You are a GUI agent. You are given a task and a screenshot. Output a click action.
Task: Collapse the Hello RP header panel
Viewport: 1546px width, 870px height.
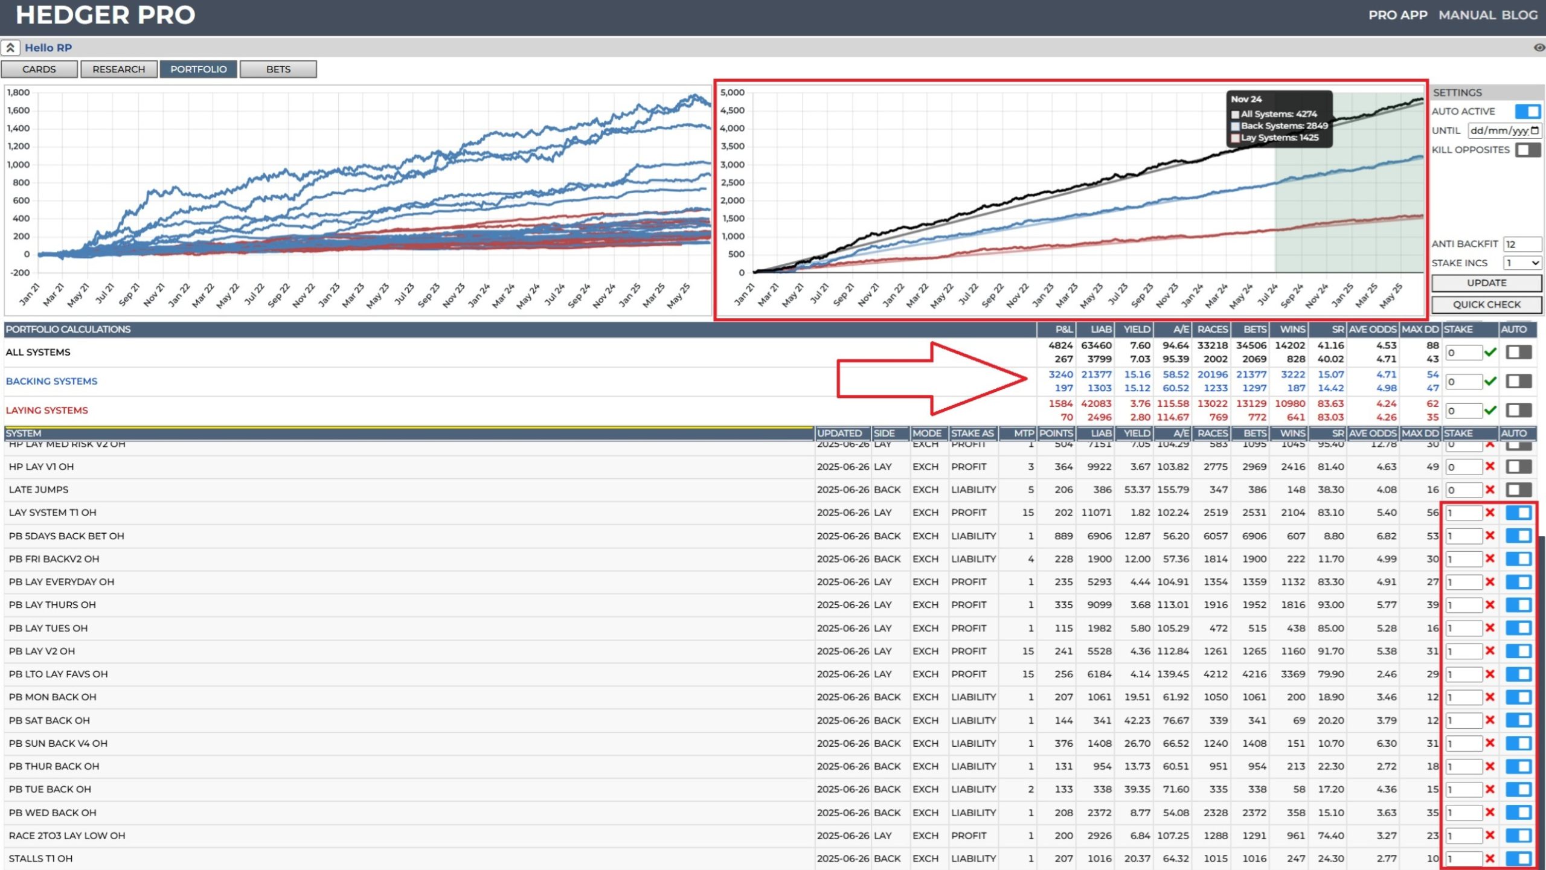tap(10, 48)
